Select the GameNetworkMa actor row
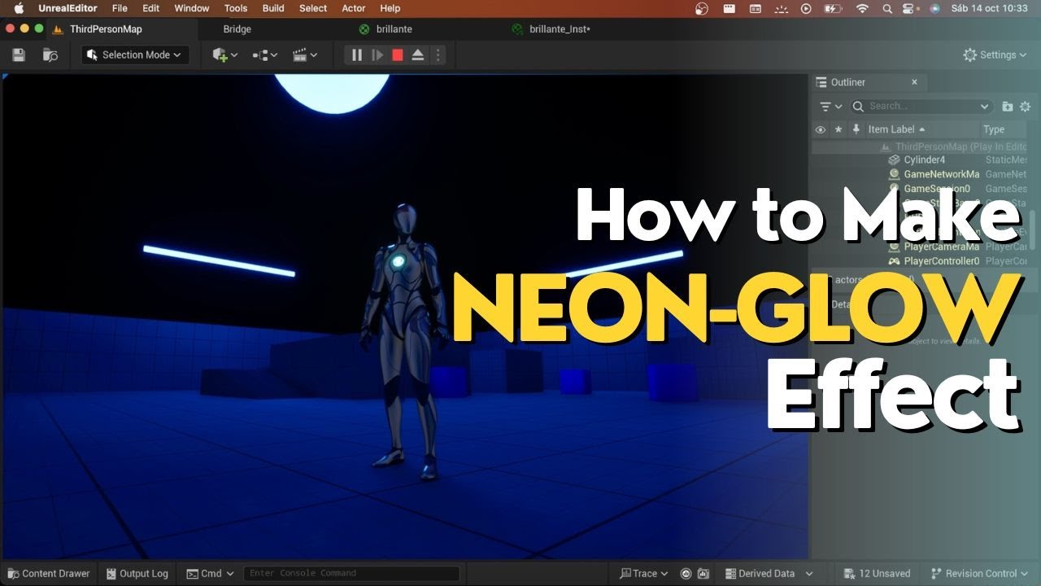 941,174
